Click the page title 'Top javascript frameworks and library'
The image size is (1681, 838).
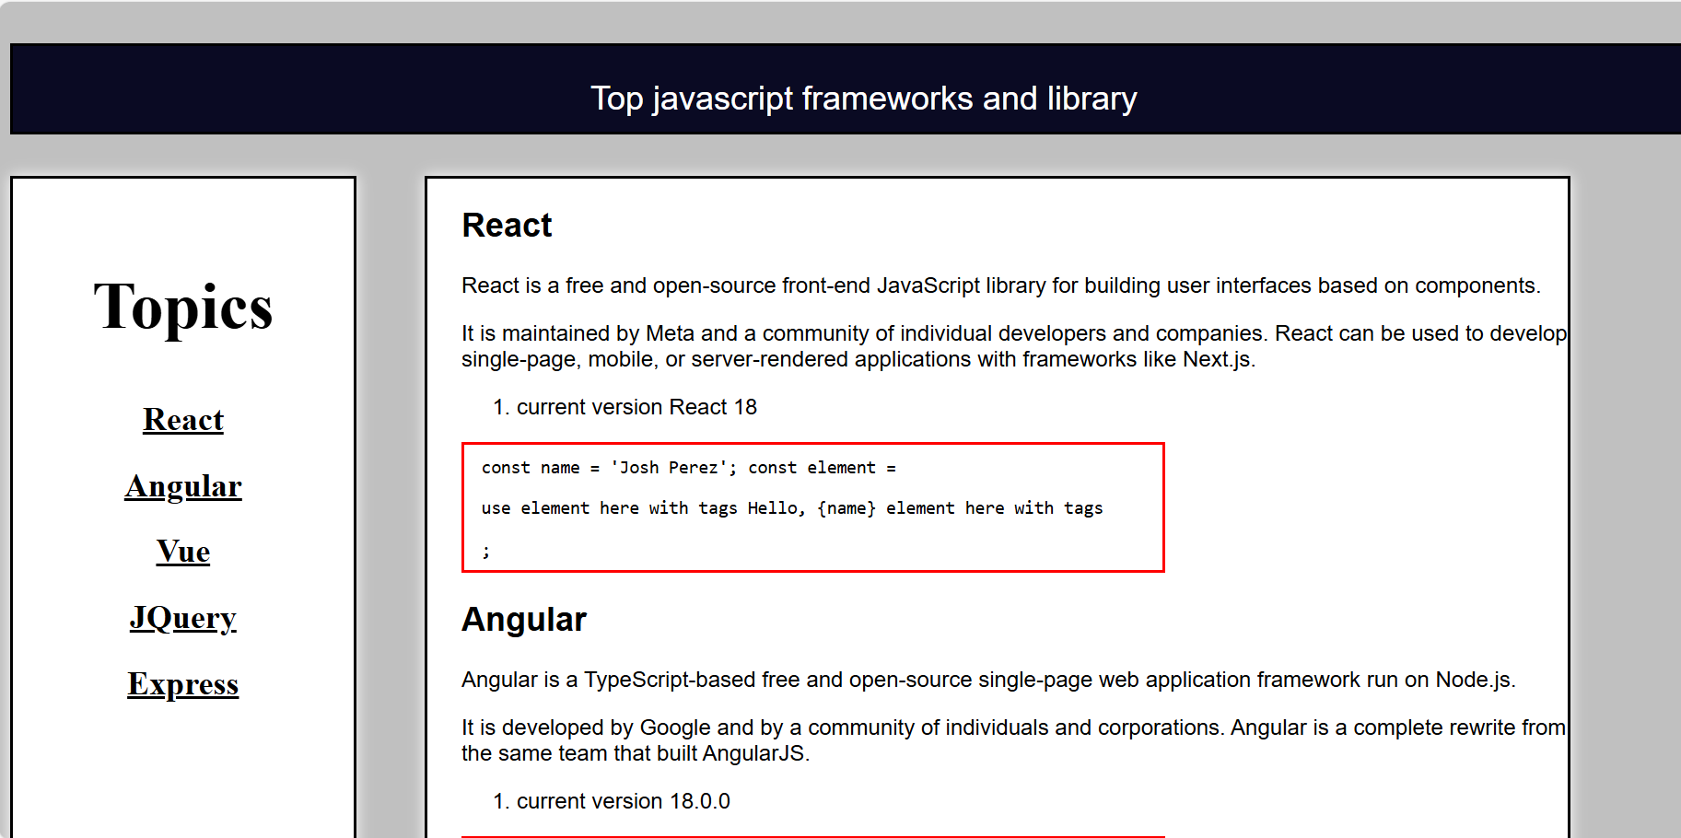(864, 99)
